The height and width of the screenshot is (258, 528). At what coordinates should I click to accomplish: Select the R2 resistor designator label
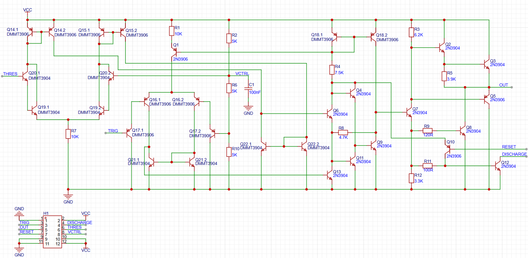(x=234, y=35)
